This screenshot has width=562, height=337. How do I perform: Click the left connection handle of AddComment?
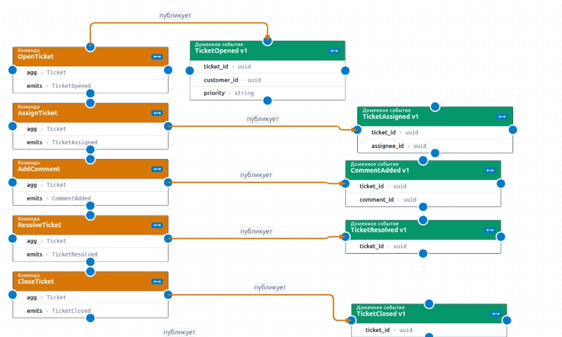coord(13,182)
